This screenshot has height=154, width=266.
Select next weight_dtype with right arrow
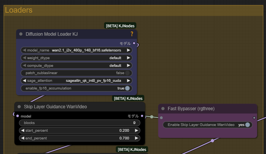[x=129, y=58]
